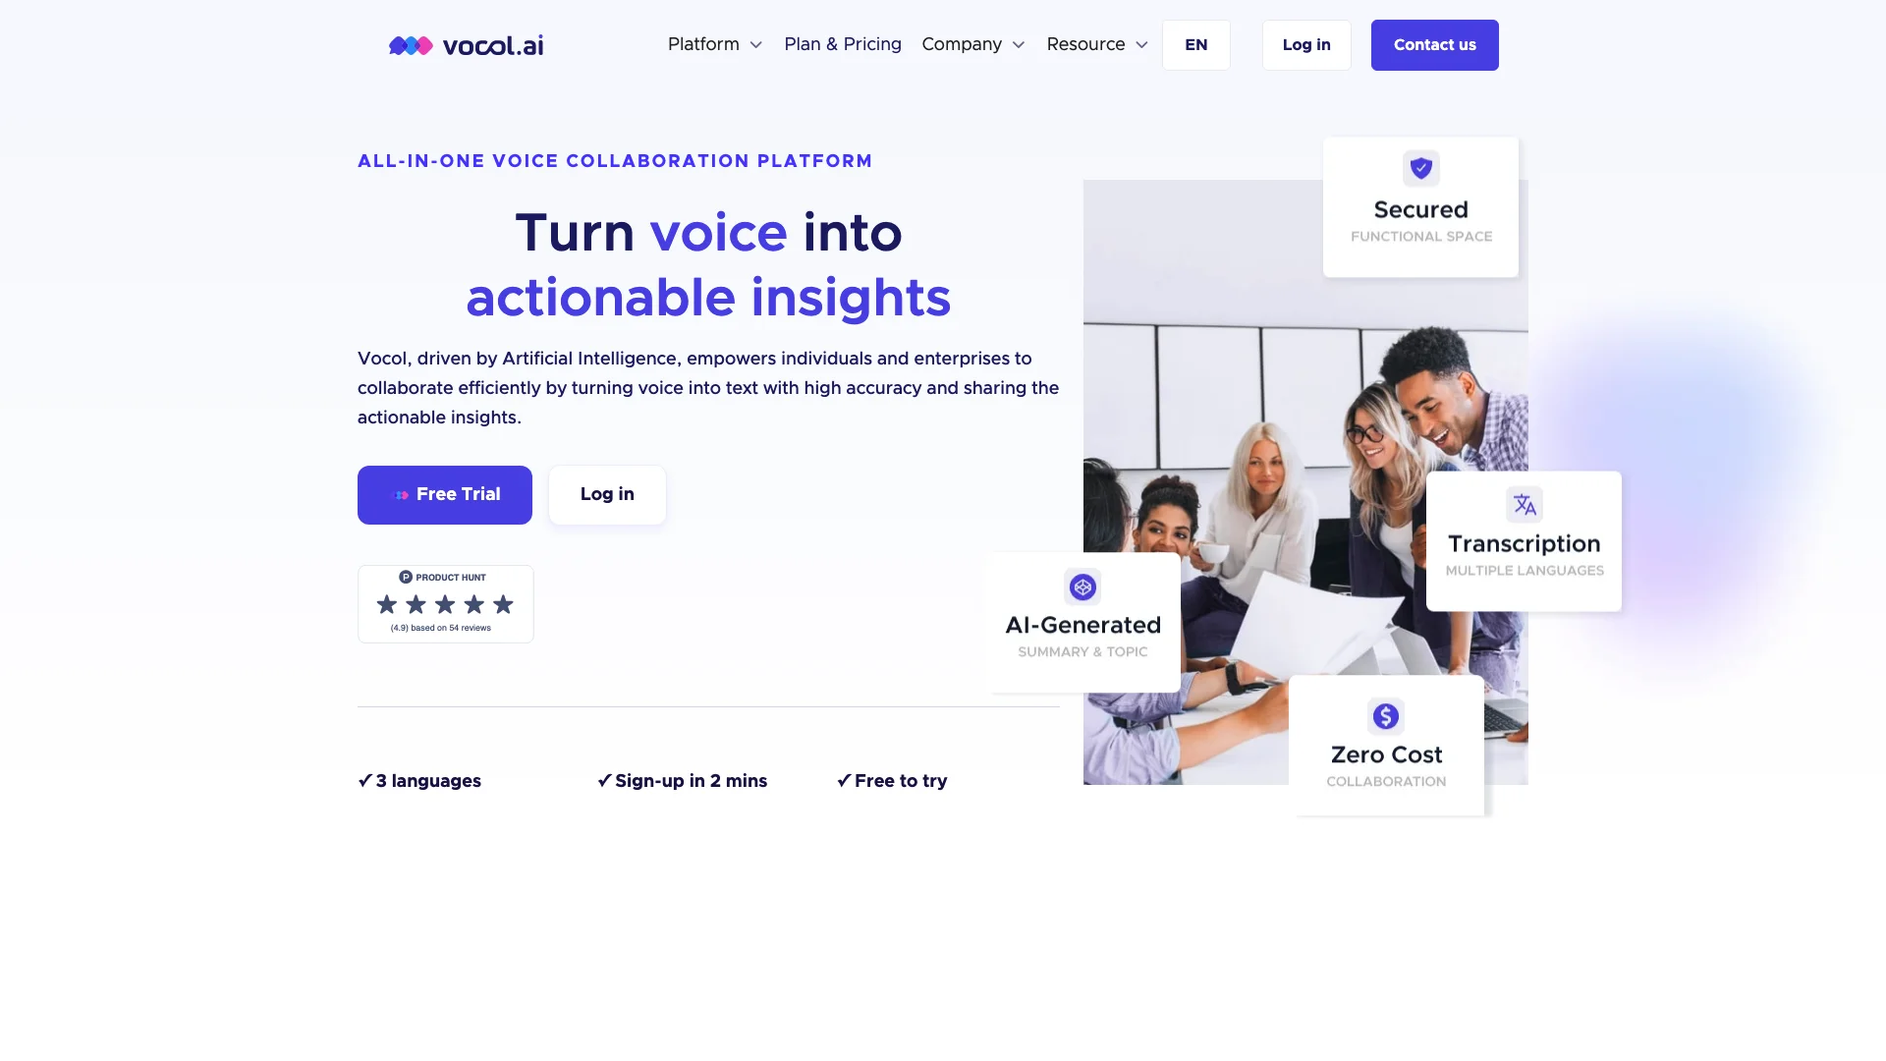Viewport: 1886px width, 1061px height.
Task: Click the Log in link
Action: (x=1305, y=44)
